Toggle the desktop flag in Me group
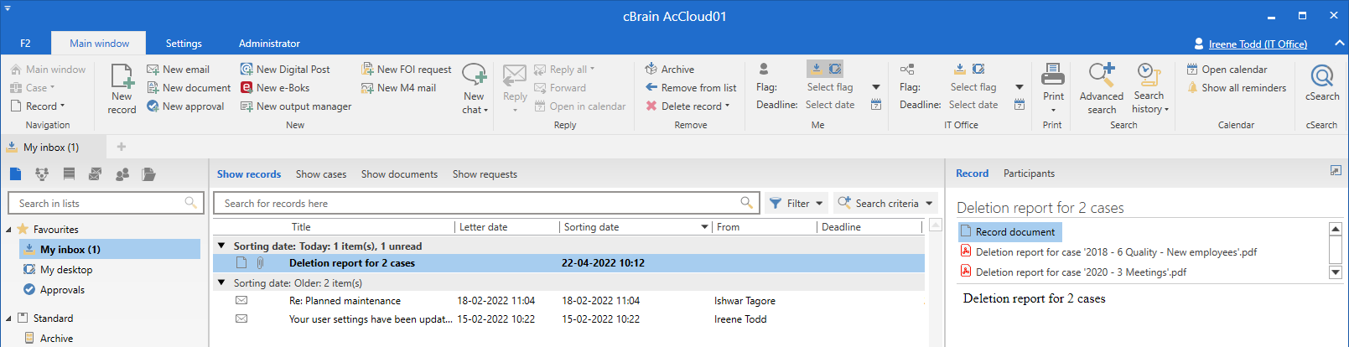Screen dimensions: 1349x347 [x=835, y=69]
